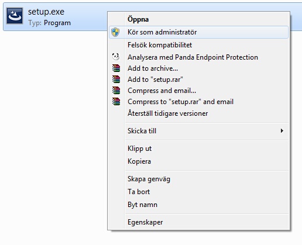The width and height of the screenshot is (302, 245).
Task: Click WinRAR icon beside Add to archive
Action: coord(116,68)
